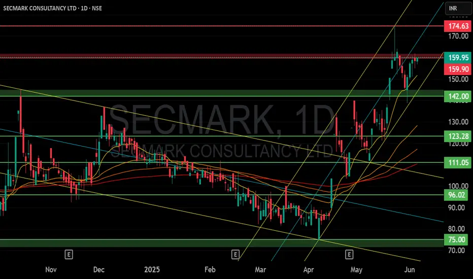Click the 170.00 price axis value
The width and height of the screenshot is (473, 279).
coord(458,36)
